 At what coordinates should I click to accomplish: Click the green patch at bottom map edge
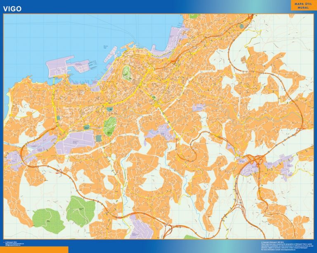pos(191,237)
